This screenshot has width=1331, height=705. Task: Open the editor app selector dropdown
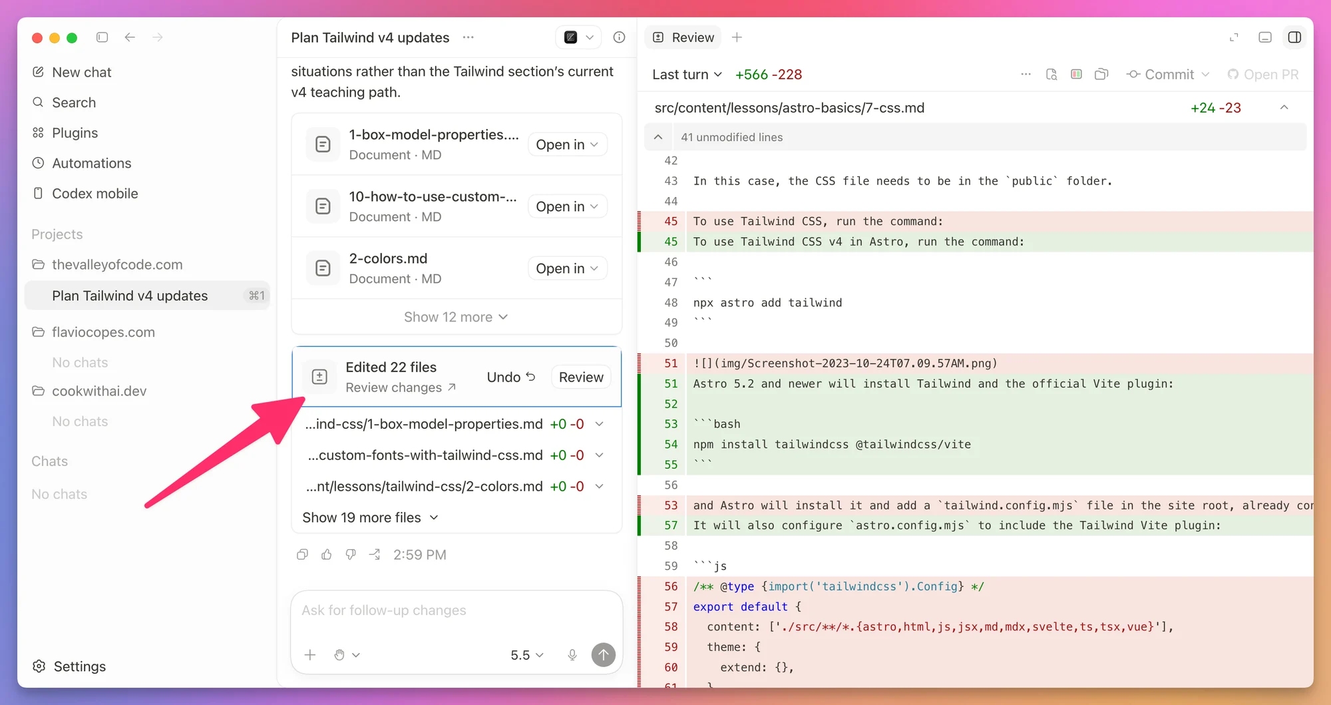click(578, 37)
